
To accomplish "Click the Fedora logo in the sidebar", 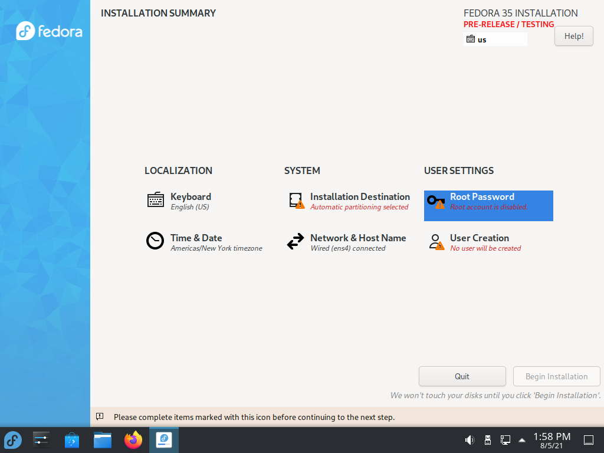I will pyautogui.click(x=49, y=31).
